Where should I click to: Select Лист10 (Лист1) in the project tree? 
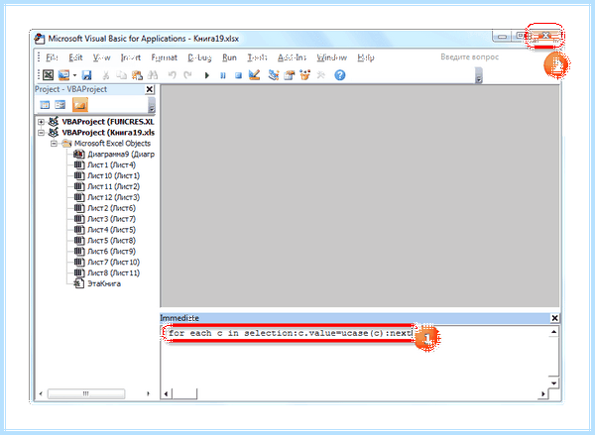click(113, 176)
